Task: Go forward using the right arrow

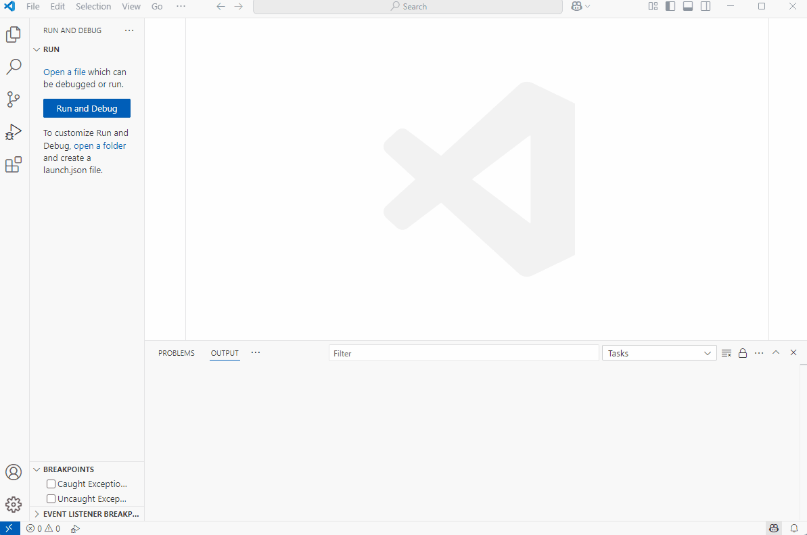Action: point(238,6)
